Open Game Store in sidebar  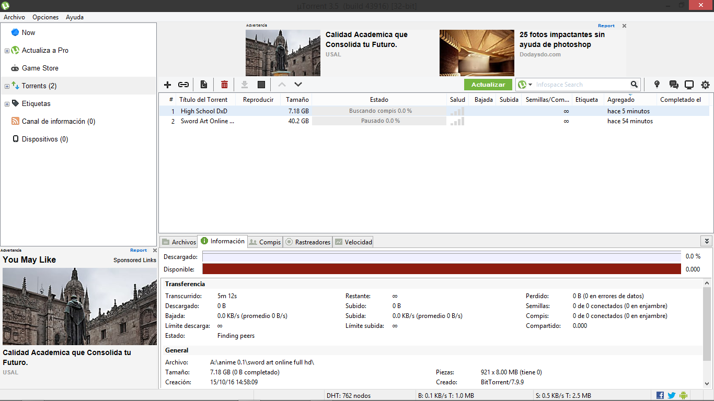40,68
